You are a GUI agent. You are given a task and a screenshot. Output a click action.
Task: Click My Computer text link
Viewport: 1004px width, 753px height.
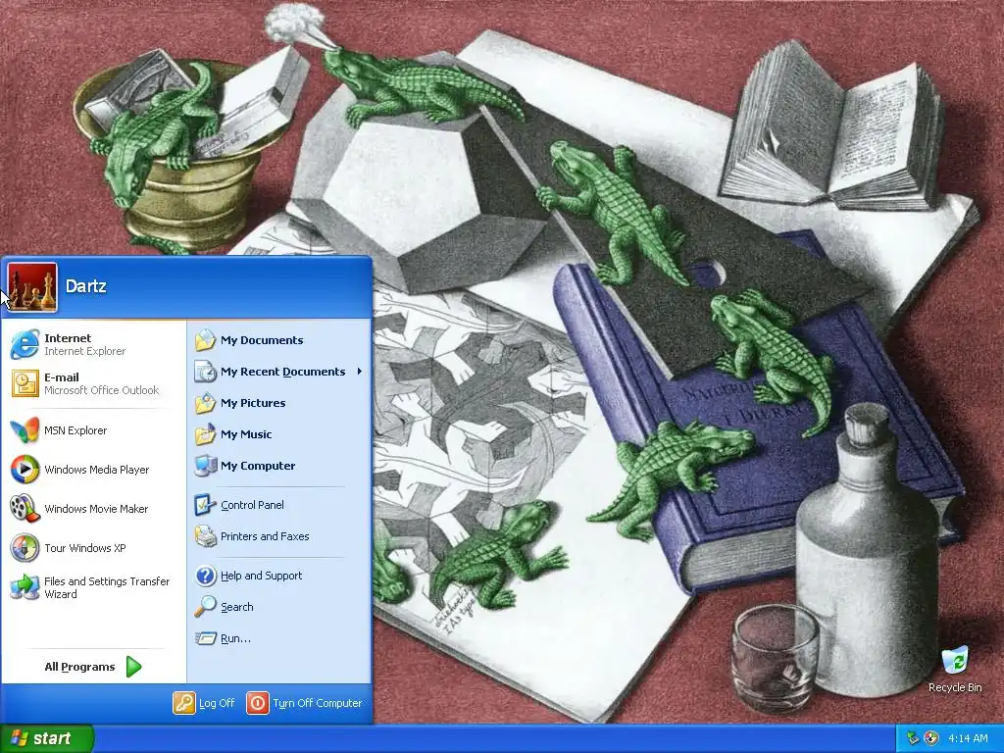pyautogui.click(x=258, y=466)
